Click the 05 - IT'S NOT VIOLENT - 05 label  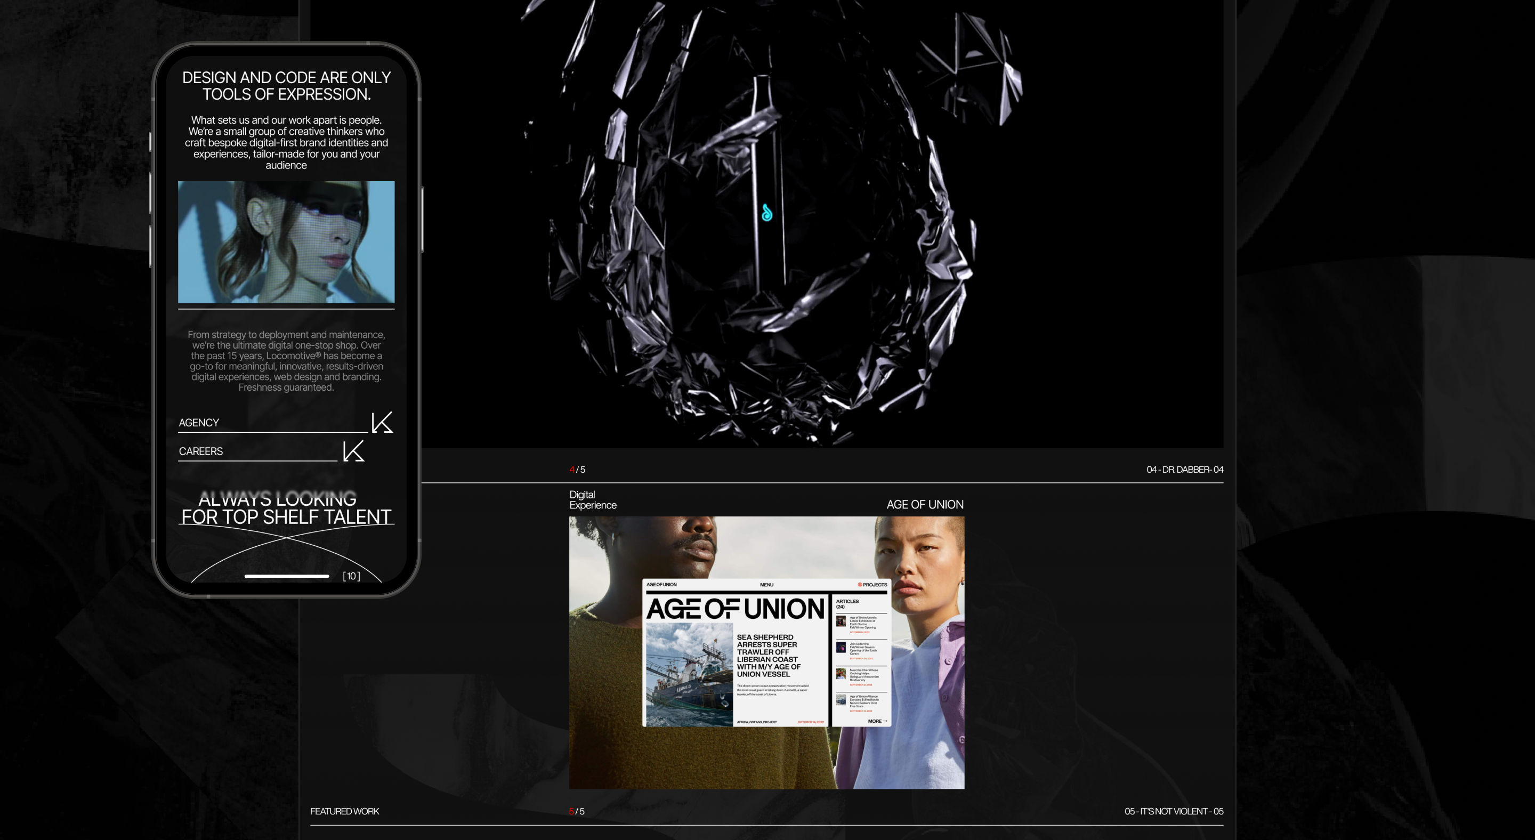click(x=1173, y=811)
